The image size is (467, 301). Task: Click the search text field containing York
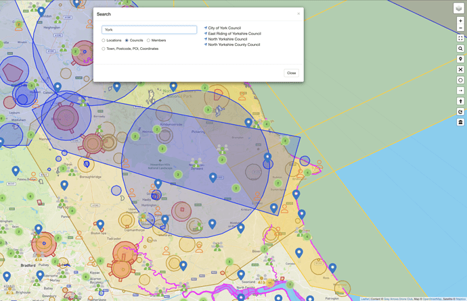(x=149, y=30)
